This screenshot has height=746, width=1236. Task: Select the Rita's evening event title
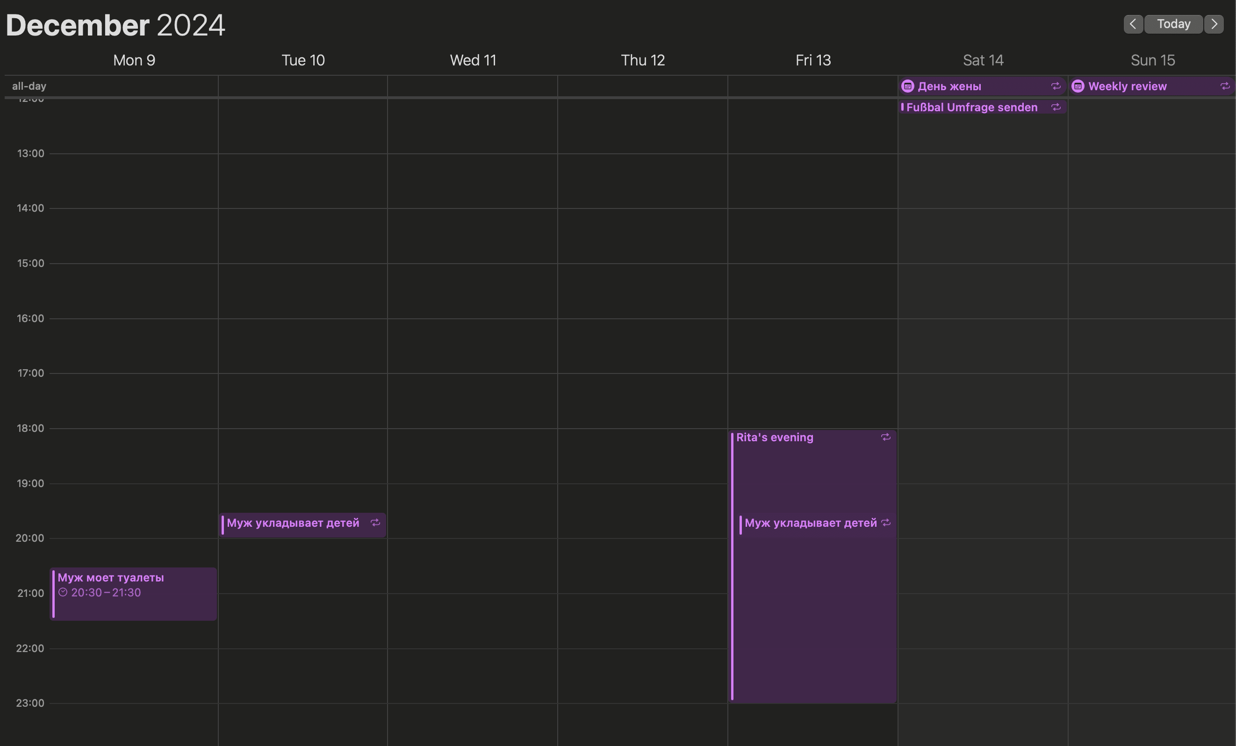pos(775,438)
